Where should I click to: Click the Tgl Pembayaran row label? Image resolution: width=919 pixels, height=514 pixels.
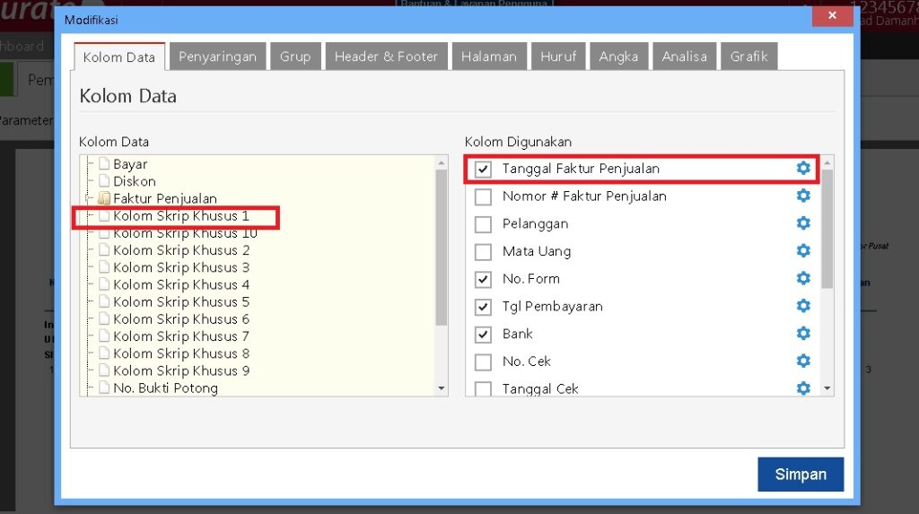552,307
